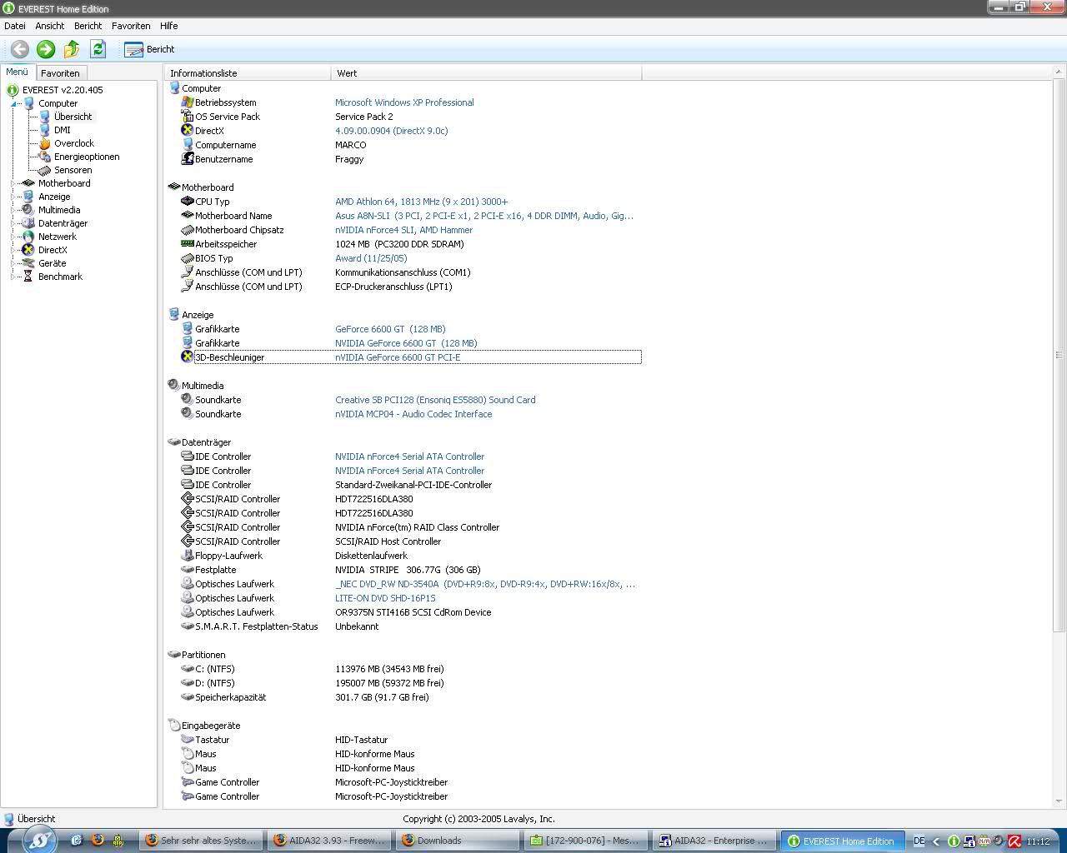Screen dimensions: 1067x853
Task: Expand the Geräte tree node
Action: pyautogui.click(x=14, y=263)
